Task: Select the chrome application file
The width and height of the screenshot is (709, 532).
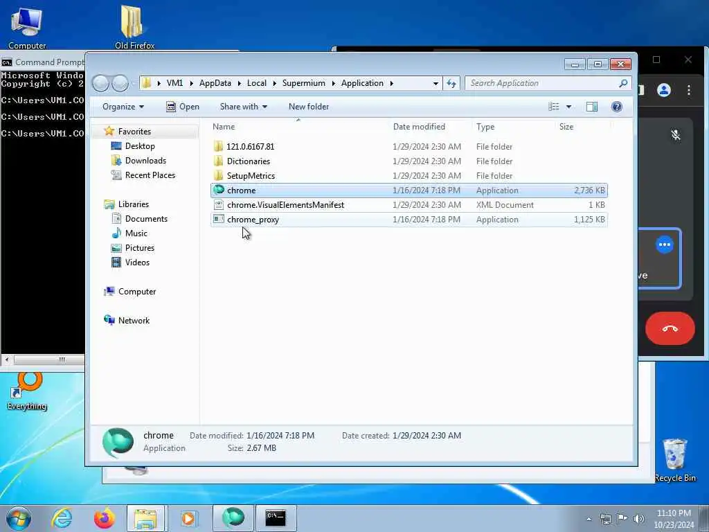Action: point(409,190)
